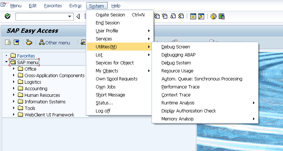Select the SAP menu tree item label
Screen dimensions: 283x151
(28, 62)
